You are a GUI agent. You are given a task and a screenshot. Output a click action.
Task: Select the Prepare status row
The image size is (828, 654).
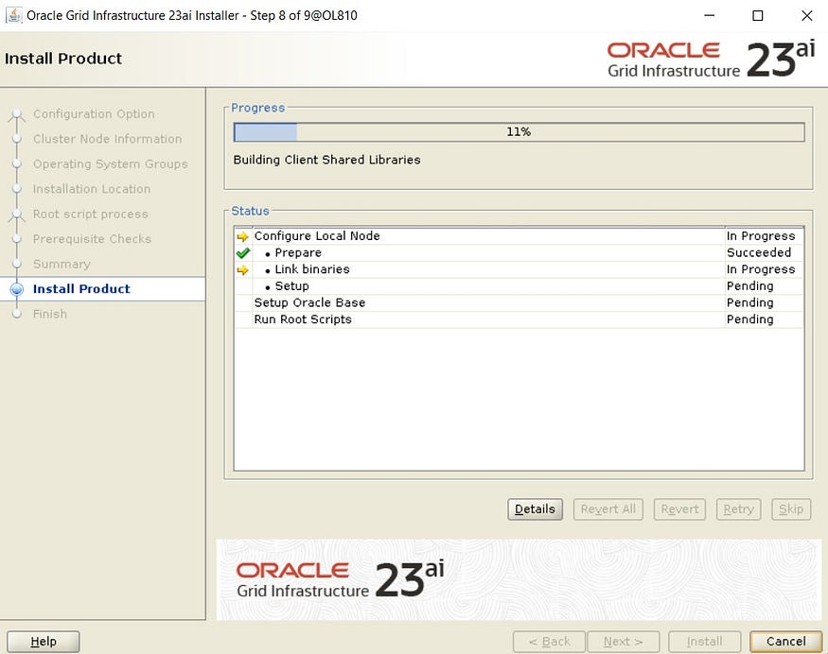tap(520, 252)
